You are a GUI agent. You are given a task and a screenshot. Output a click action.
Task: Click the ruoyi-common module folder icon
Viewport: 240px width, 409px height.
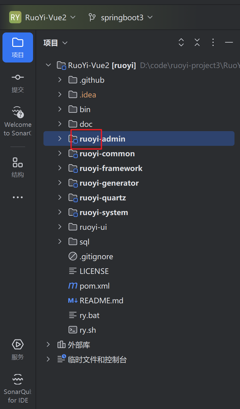73,154
